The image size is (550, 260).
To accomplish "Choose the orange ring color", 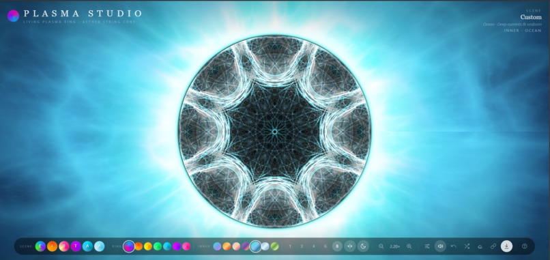I will click(x=139, y=246).
